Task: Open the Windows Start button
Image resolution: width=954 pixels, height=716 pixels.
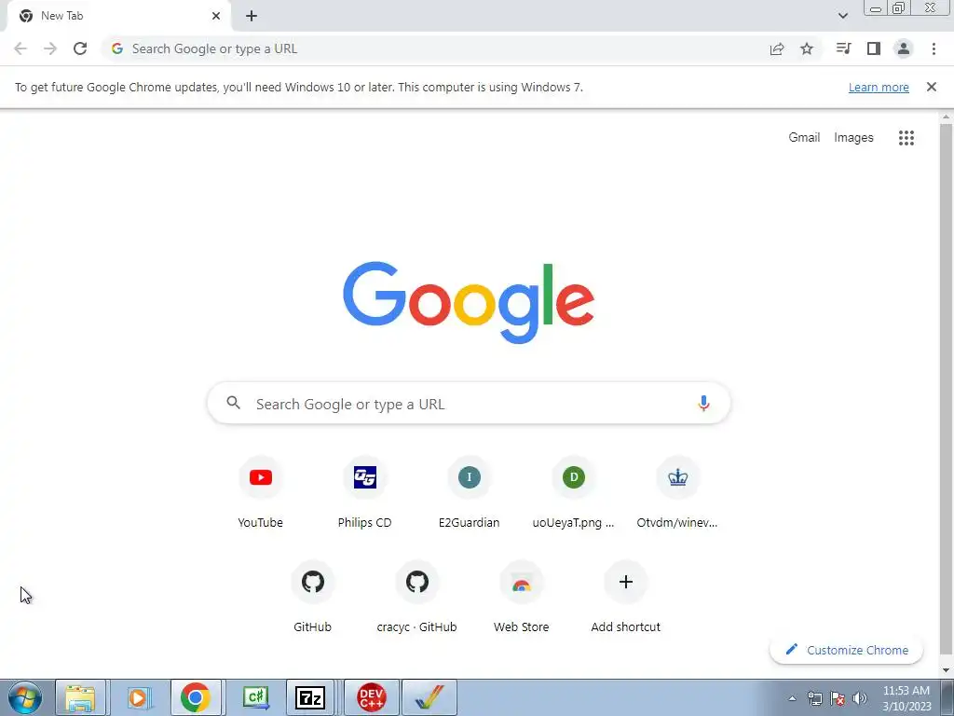Action: (25, 697)
